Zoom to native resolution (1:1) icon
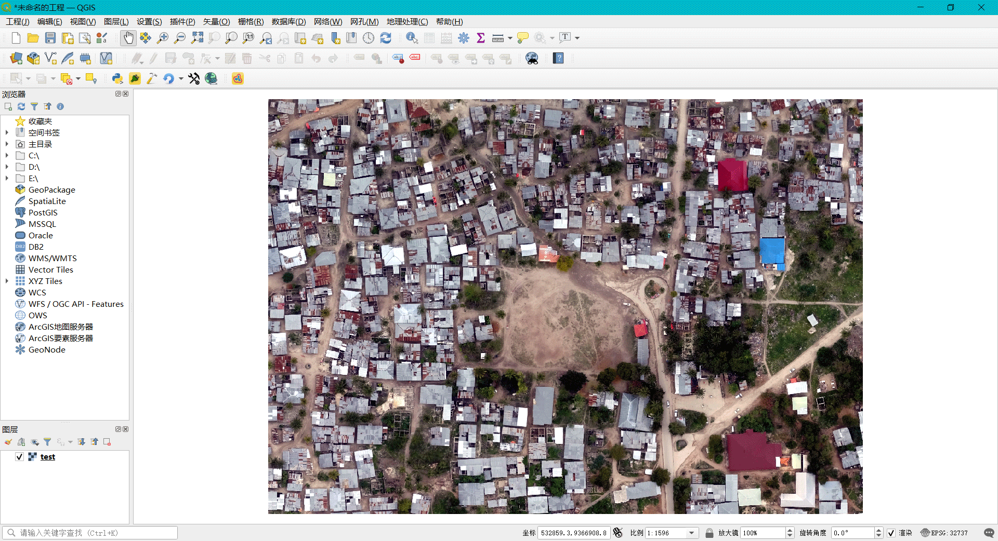Screen dimensions: 998x541 coord(248,38)
